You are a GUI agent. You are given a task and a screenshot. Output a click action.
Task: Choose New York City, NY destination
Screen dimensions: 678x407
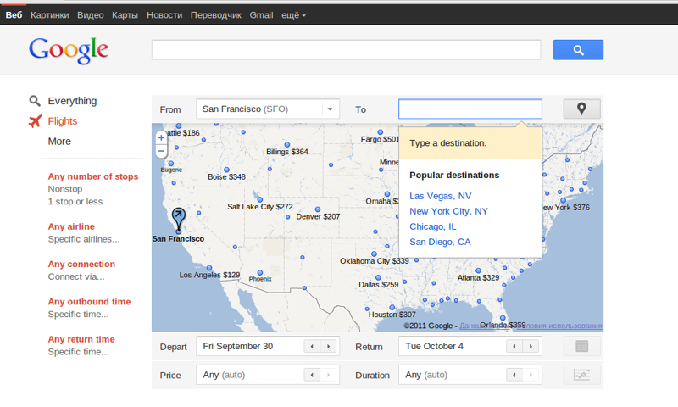pyautogui.click(x=448, y=211)
